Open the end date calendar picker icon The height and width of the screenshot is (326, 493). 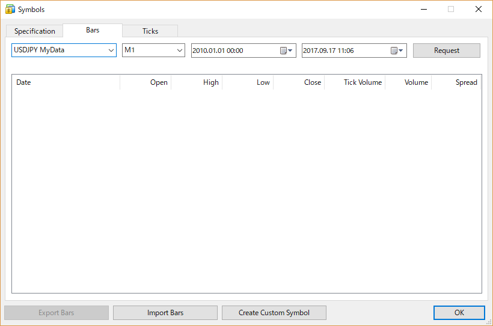(x=397, y=51)
